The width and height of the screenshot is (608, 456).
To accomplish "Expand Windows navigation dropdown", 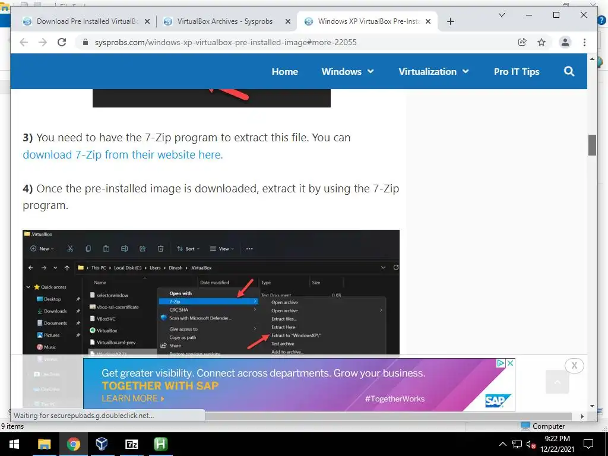I will (x=347, y=71).
